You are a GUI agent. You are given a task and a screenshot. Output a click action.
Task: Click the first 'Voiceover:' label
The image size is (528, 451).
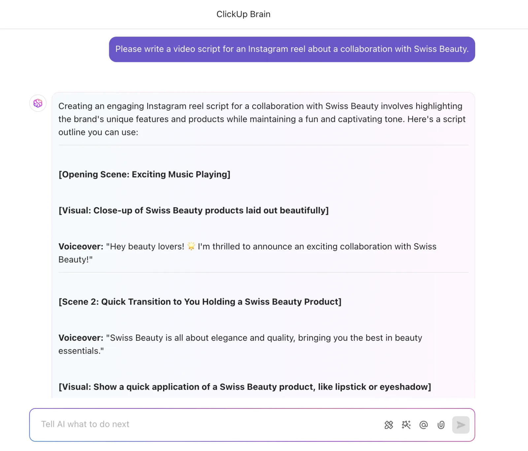tap(81, 246)
